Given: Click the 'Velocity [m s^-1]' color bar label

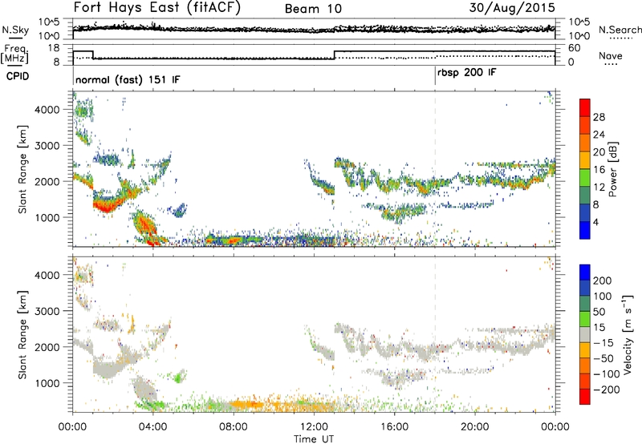Looking at the screenshot, I should [x=627, y=334].
